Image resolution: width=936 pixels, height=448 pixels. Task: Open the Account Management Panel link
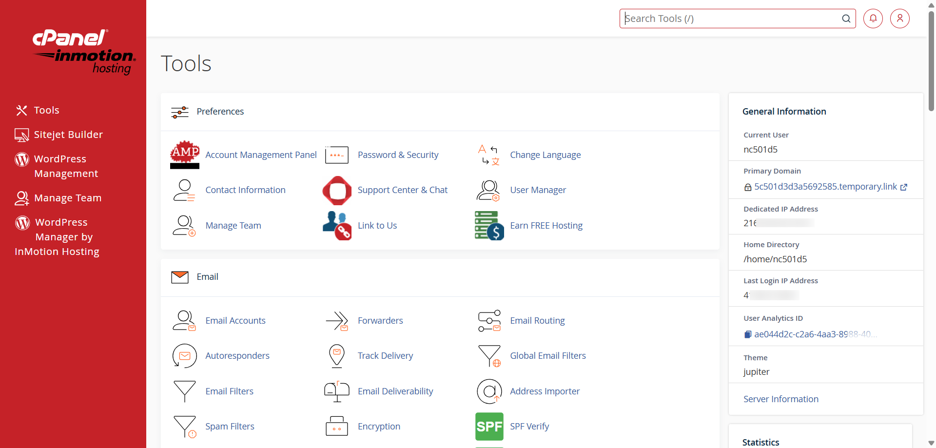pos(261,155)
